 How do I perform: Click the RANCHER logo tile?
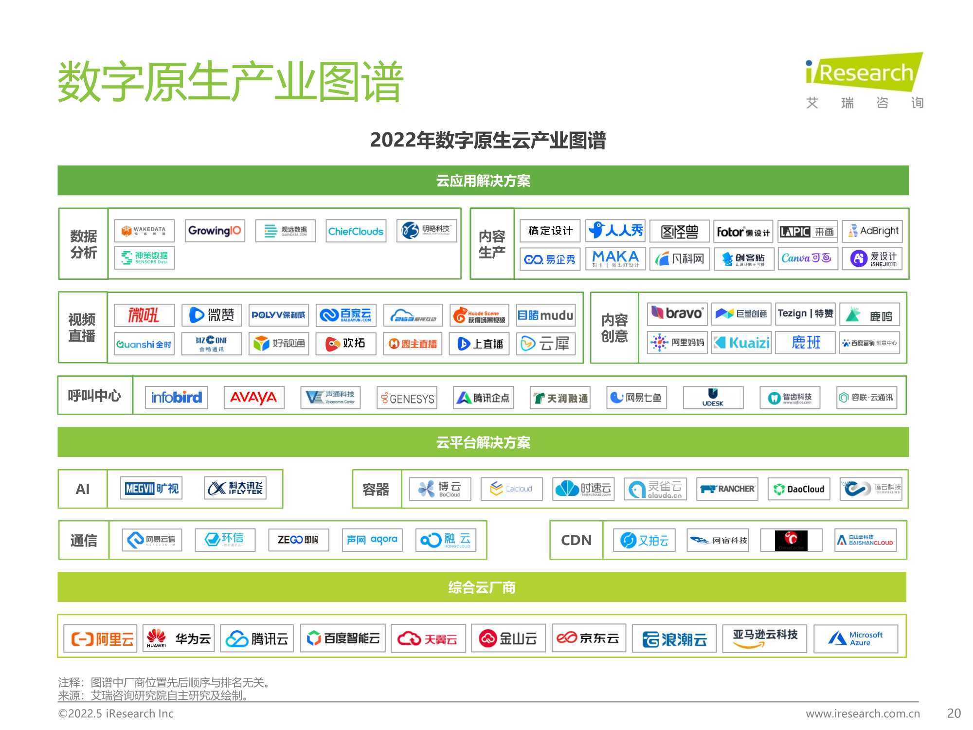pyautogui.click(x=727, y=489)
